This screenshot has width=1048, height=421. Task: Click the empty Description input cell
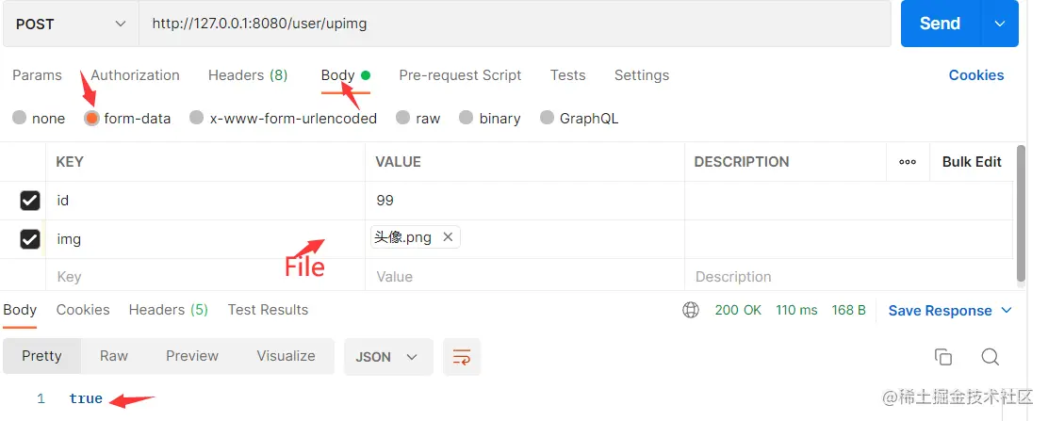click(849, 277)
